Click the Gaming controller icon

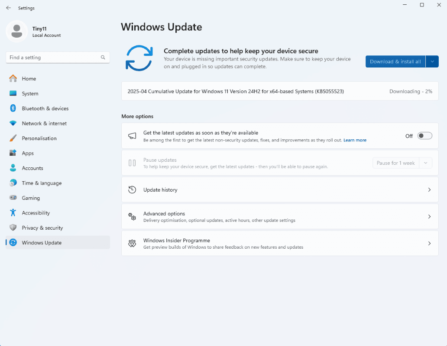tap(13, 198)
